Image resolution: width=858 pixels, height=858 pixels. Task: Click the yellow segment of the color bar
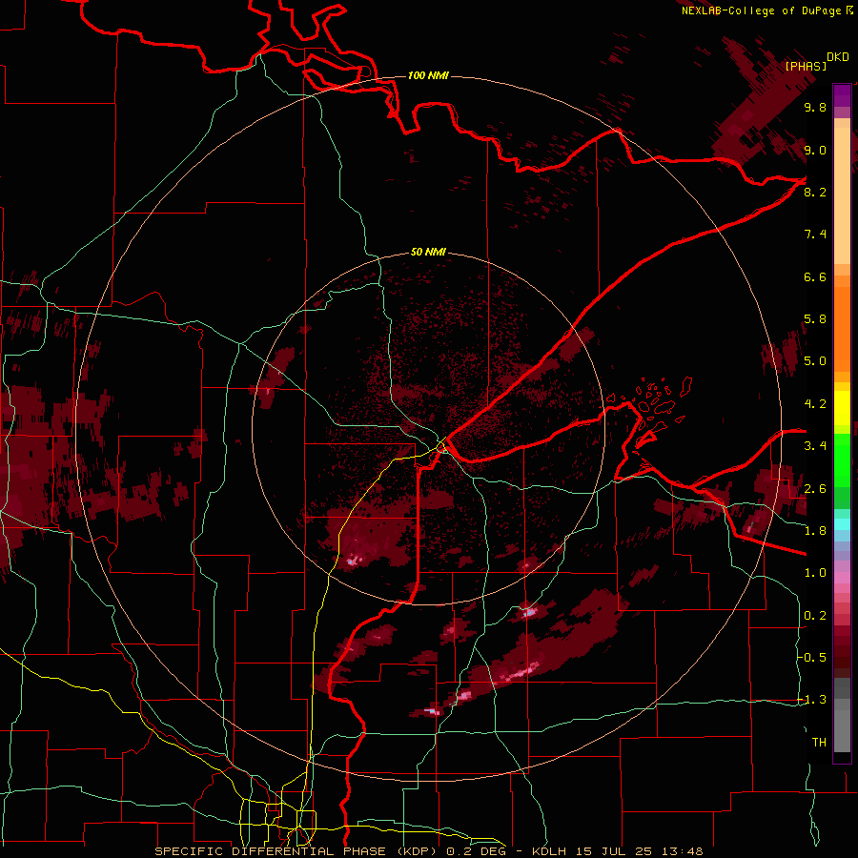click(x=842, y=407)
